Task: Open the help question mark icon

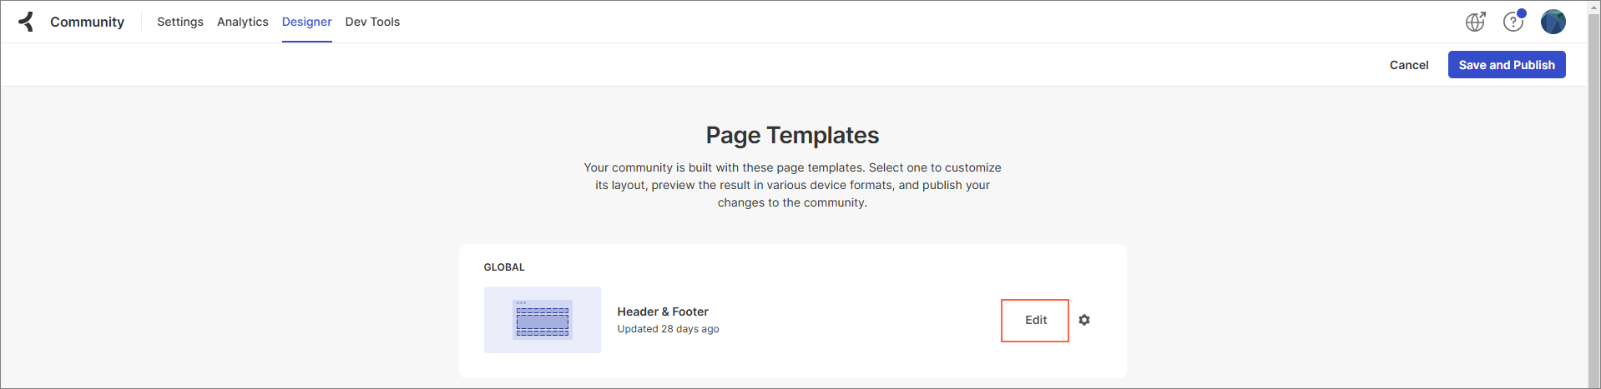Action: coord(1513,22)
